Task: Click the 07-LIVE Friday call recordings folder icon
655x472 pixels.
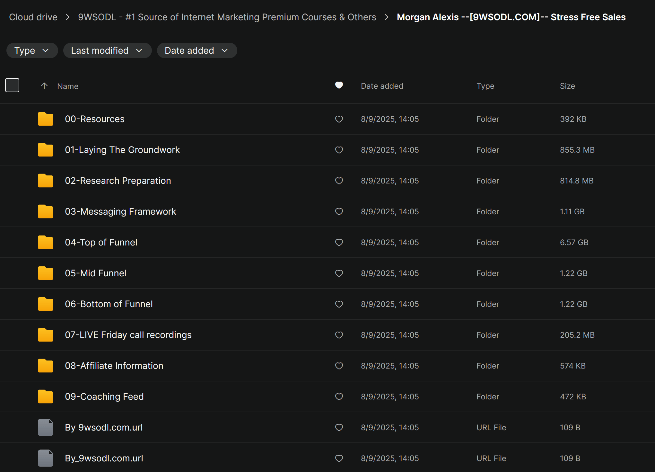Action: [x=45, y=335]
